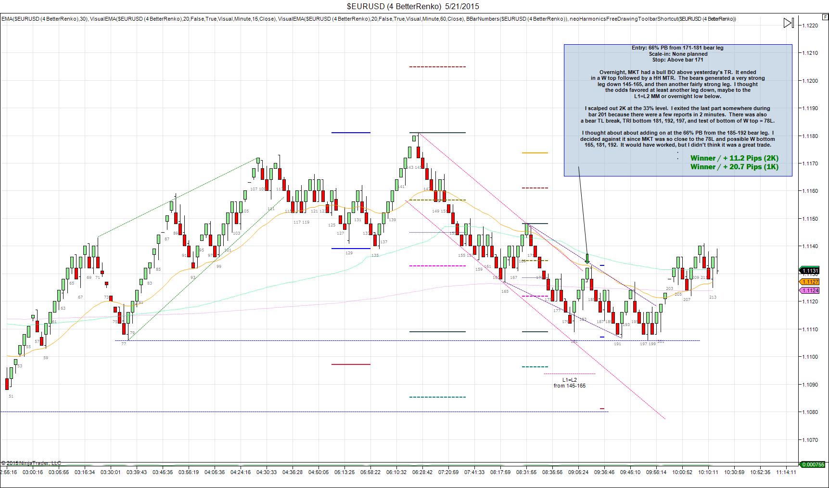Click the 11:14:11 time axis label
Screen dimensions: 829x488
[786, 472]
